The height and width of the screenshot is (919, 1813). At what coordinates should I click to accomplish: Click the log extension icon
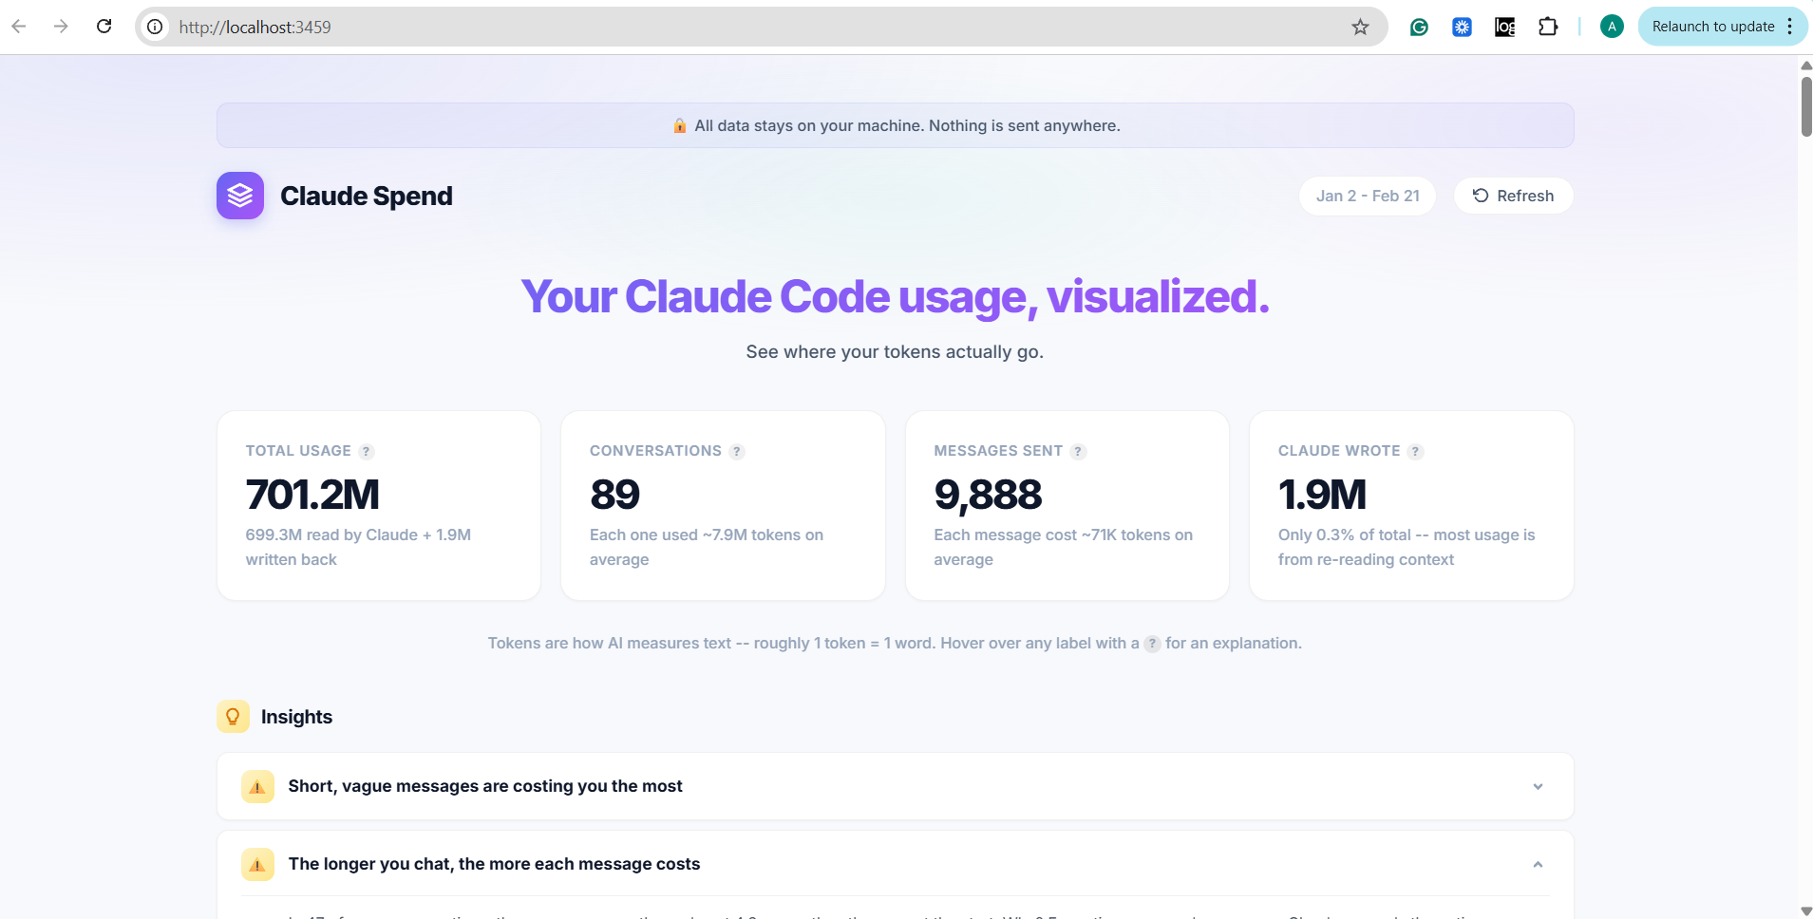coord(1504,27)
